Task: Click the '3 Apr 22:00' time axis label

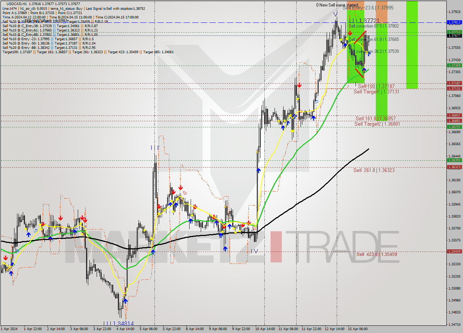Action: [102, 329]
